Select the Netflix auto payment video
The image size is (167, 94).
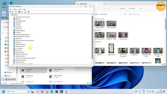tap(123, 51)
